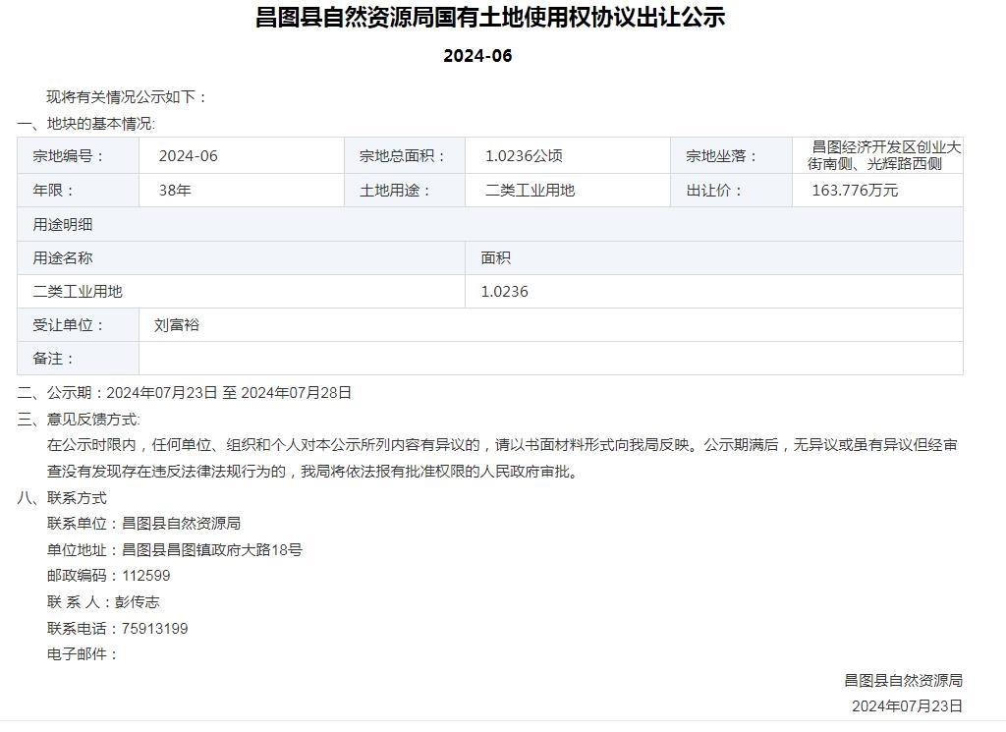Click the 用途明细 section row

(490, 225)
